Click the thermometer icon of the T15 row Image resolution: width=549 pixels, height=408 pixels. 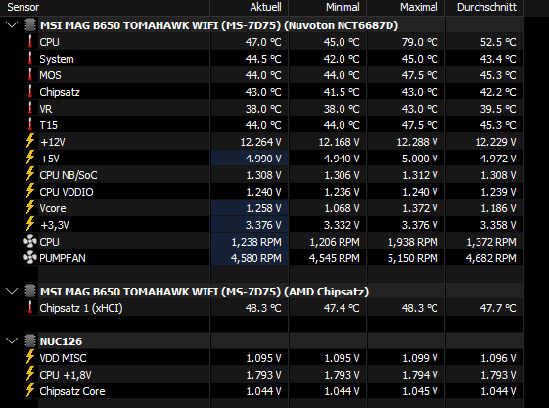[x=30, y=125]
